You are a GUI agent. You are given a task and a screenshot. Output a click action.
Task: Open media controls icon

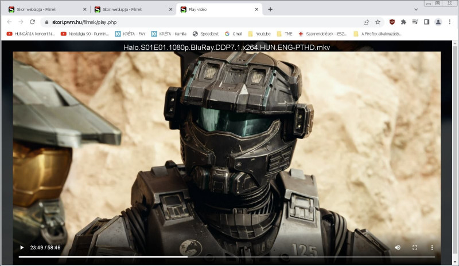click(x=415, y=22)
